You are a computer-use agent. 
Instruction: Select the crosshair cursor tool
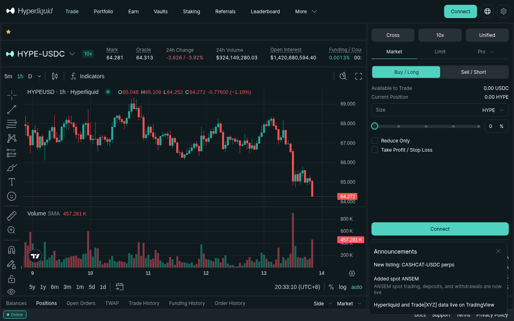click(12, 95)
